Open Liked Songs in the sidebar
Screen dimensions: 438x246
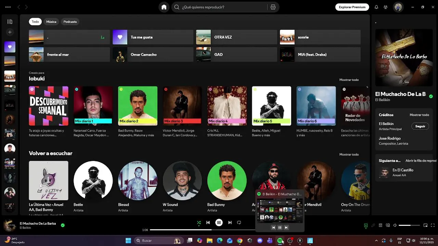point(10,47)
